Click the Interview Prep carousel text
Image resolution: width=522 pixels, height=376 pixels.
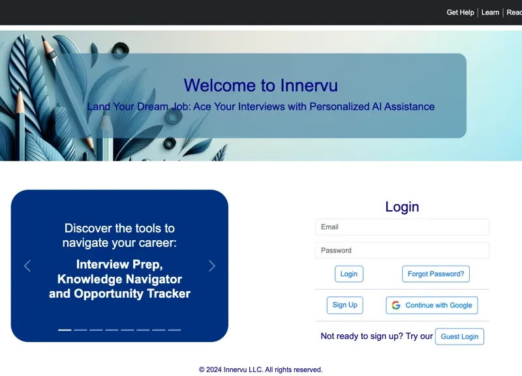click(119, 264)
